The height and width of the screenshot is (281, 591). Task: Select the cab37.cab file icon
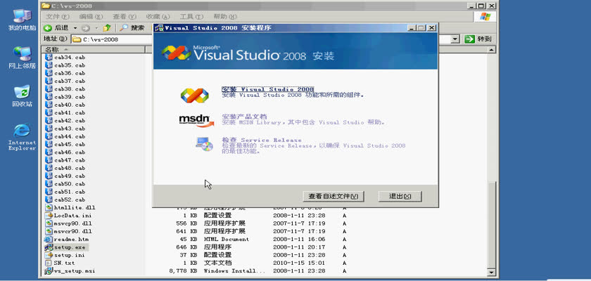click(49, 81)
